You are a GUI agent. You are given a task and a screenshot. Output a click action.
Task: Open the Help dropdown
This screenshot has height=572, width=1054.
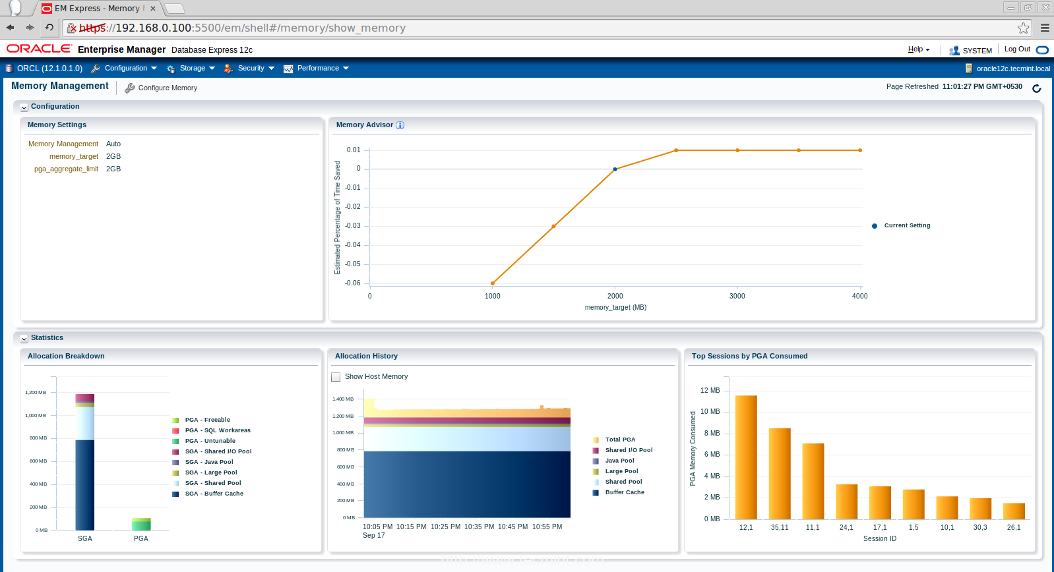pyautogui.click(x=918, y=49)
